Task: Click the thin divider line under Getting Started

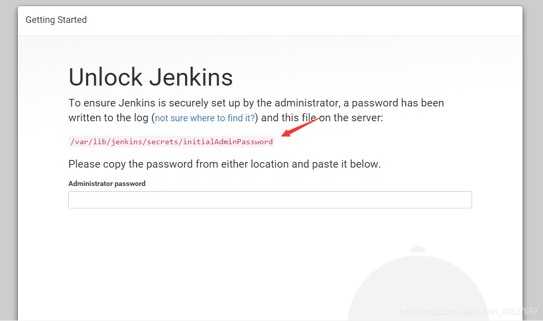Action: pos(270,36)
